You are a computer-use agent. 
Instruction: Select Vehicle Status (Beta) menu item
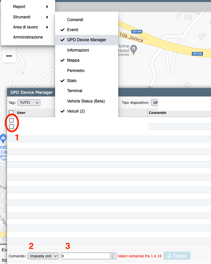pos(86,101)
